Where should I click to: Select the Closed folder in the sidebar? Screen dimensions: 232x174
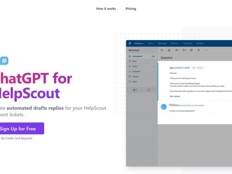[142, 76]
